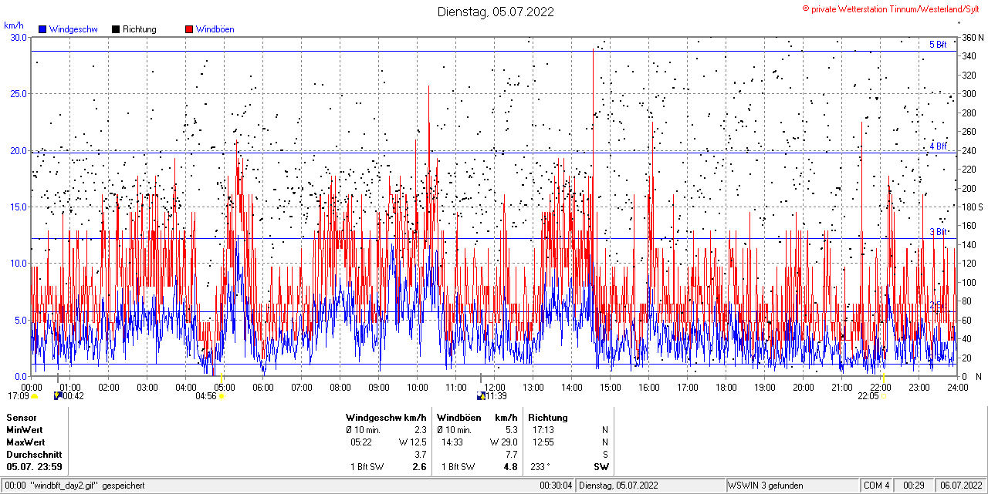988x494 pixels.
Task: Click the black Richtung legend swatch
Action: point(116,29)
